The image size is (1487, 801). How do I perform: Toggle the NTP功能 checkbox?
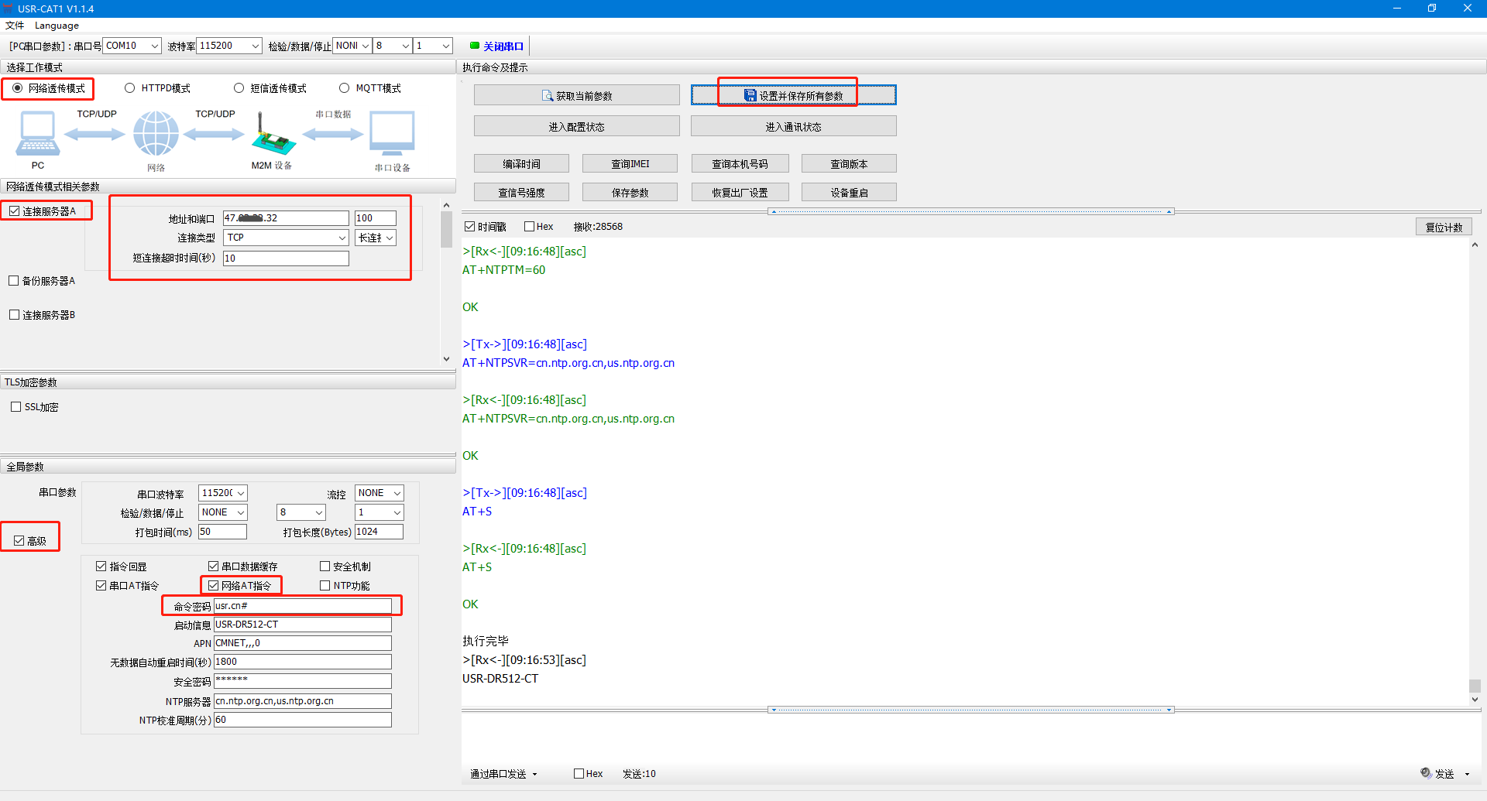(325, 586)
